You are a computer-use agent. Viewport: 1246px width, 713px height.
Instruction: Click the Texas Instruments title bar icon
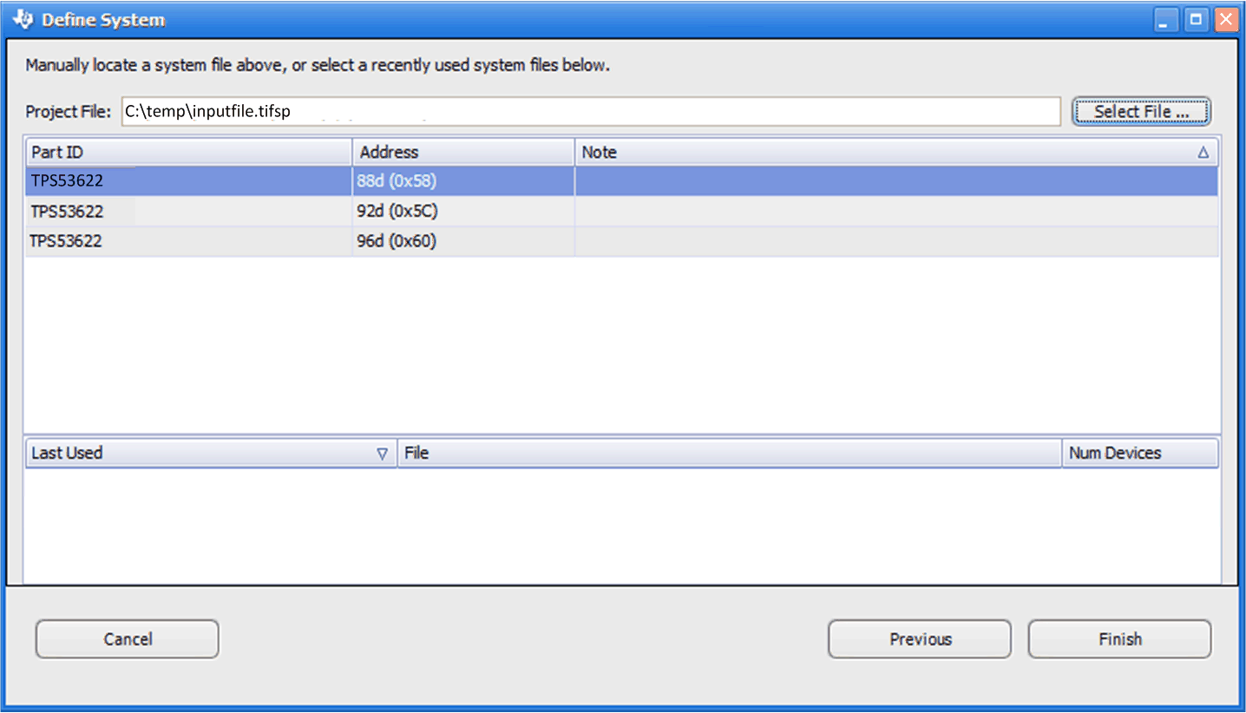23,19
